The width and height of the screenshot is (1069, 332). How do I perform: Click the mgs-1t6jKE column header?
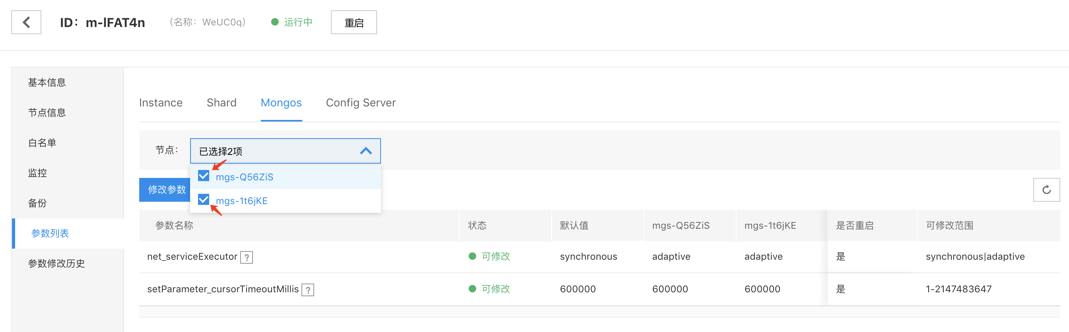tap(770, 226)
